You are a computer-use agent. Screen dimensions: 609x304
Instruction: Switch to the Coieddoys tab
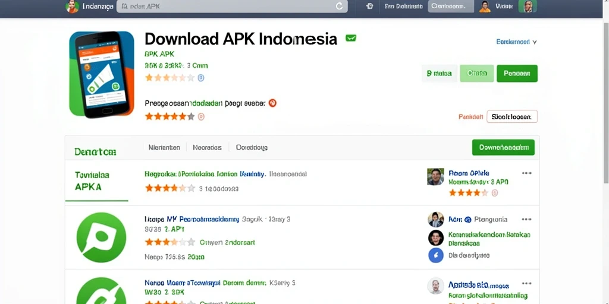252,147
